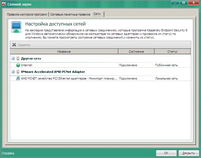Click the adapter icon beside Другие сети
The width and height of the screenshot is (201, 158).
(18, 58)
